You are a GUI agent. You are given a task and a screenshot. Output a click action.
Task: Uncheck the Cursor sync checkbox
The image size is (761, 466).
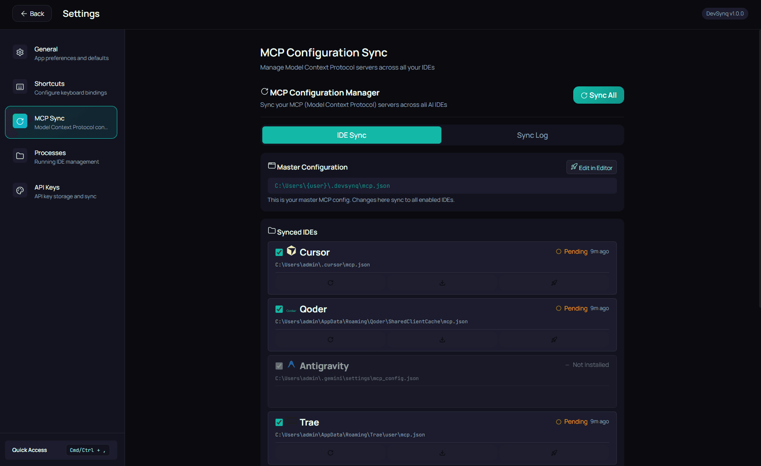pyautogui.click(x=279, y=252)
